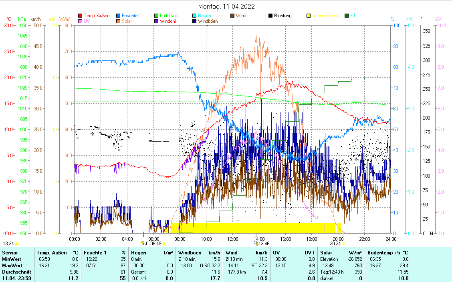Click the chart title Montag, 11.04.2022

[x=226, y=6]
